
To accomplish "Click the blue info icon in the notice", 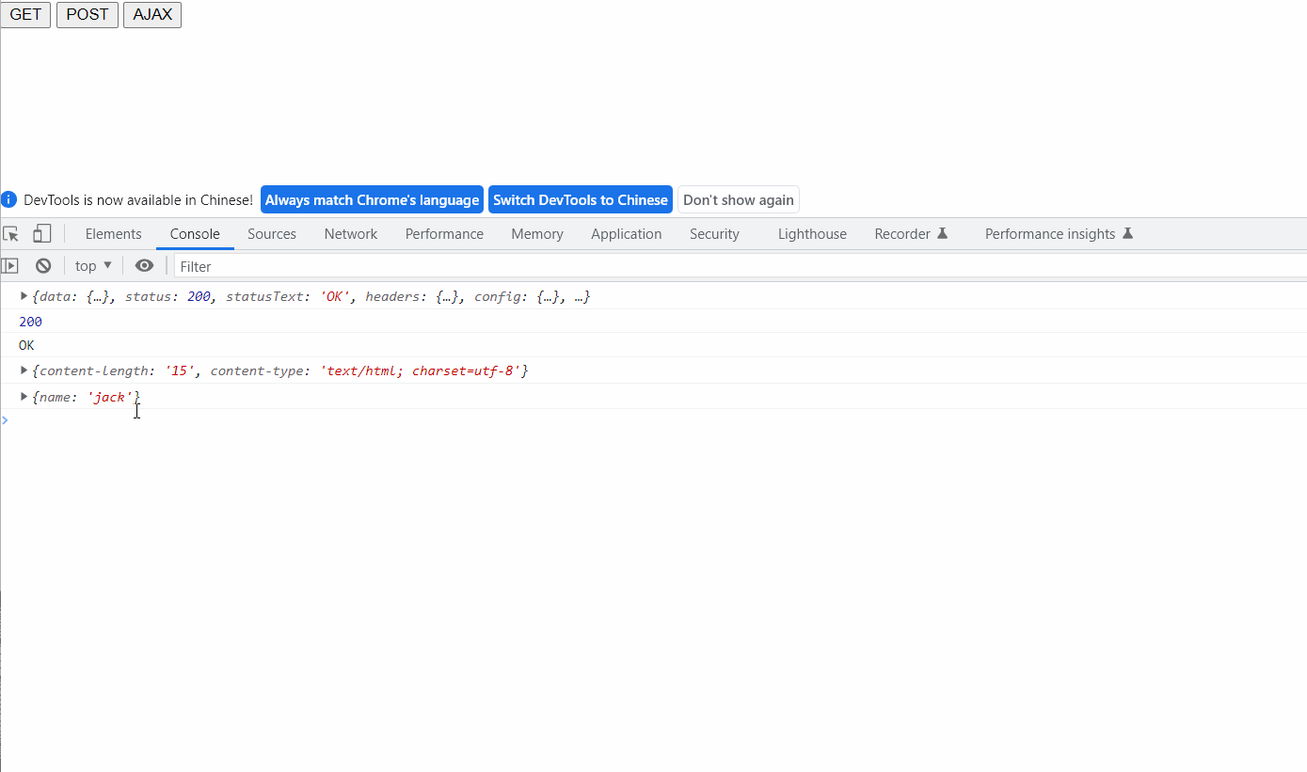I will (x=9, y=199).
